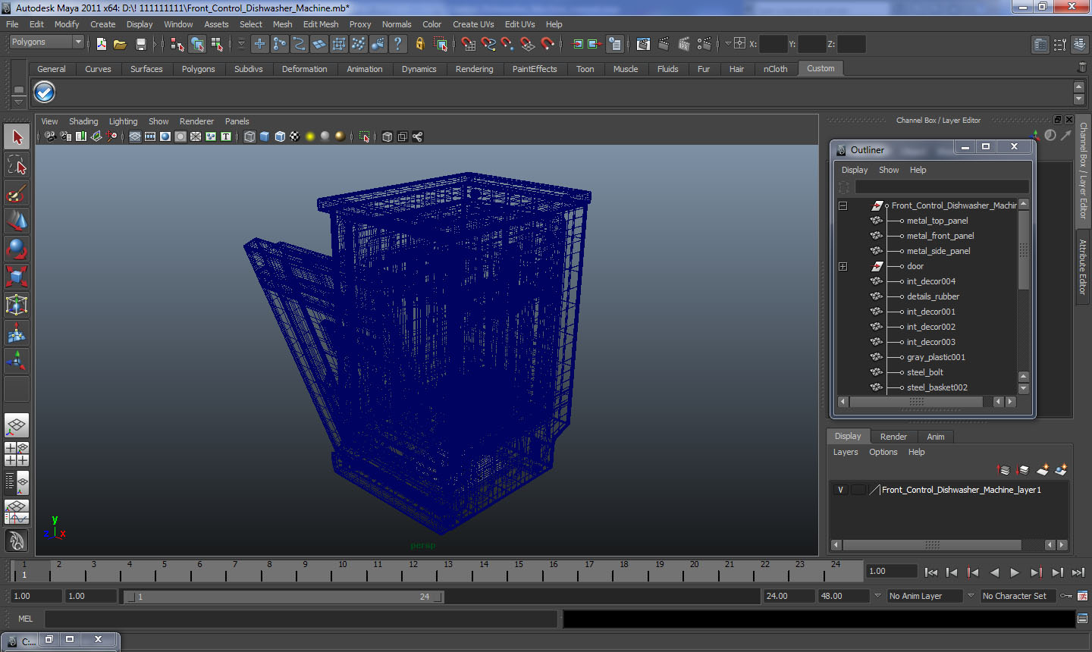The width and height of the screenshot is (1092, 652).
Task: Click the New Scene icon
Action: 101,44
